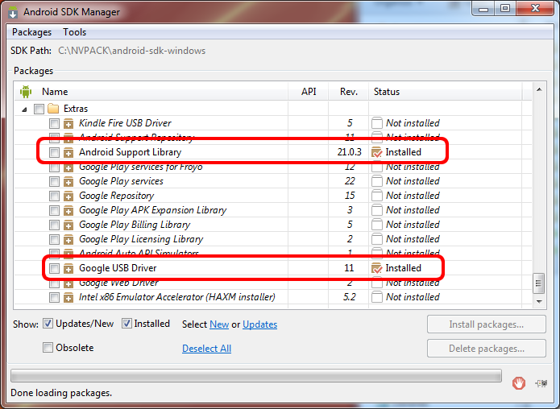Click package icon beside Google USB Driver
Viewport: 560px width, 409px height.
[x=68, y=268]
